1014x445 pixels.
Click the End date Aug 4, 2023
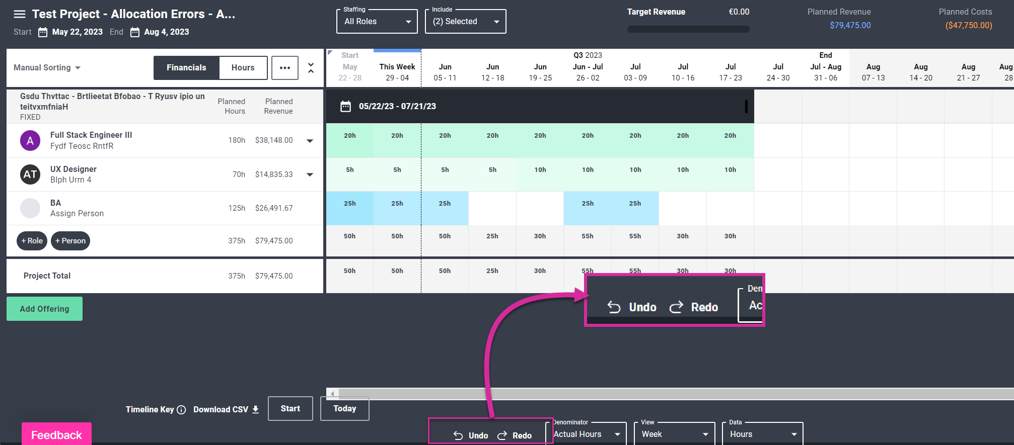[x=167, y=32]
